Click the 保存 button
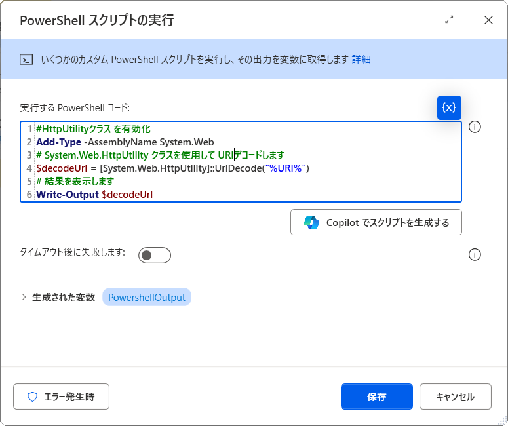Image resolution: width=508 pixels, height=426 pixels. point(377,397)
